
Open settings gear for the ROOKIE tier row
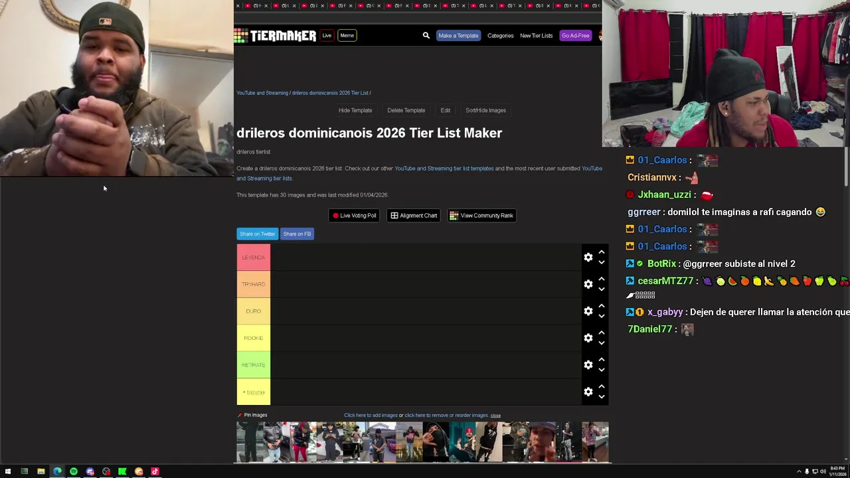(588, 338)
